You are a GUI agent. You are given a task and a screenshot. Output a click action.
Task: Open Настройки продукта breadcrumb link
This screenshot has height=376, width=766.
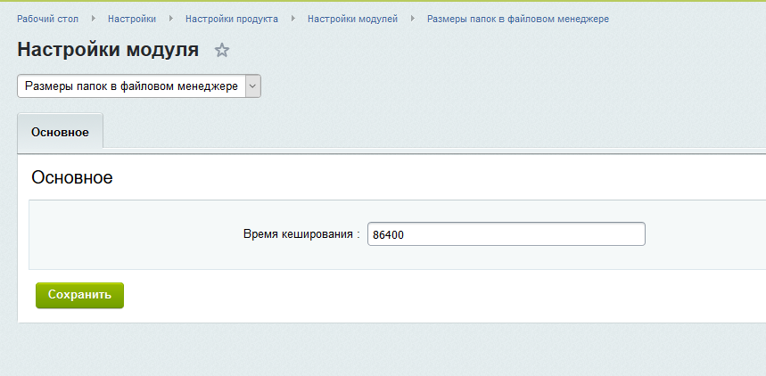pos(232,19)
